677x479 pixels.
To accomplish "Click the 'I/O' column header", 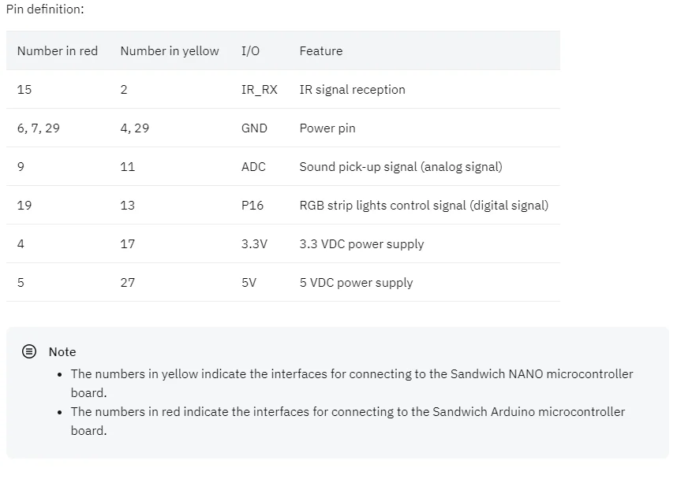I will [250, 51].
